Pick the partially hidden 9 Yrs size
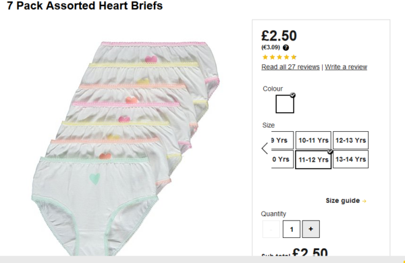 coord(282,140)
